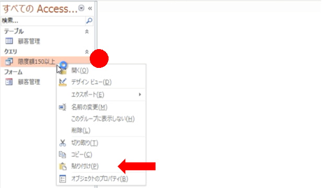Click the 顧客管理 table icon
The height and width of the screenshot is (188, 334).
9,41
